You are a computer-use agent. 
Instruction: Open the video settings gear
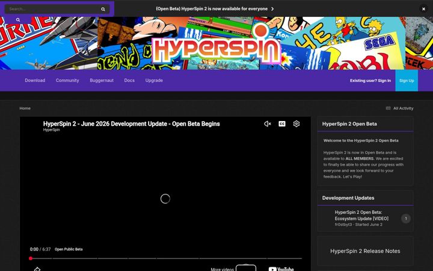[x=296, y=124]
